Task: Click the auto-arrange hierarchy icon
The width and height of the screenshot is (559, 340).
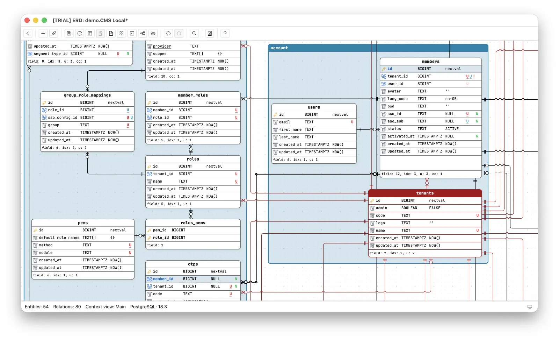Action: 143,34
